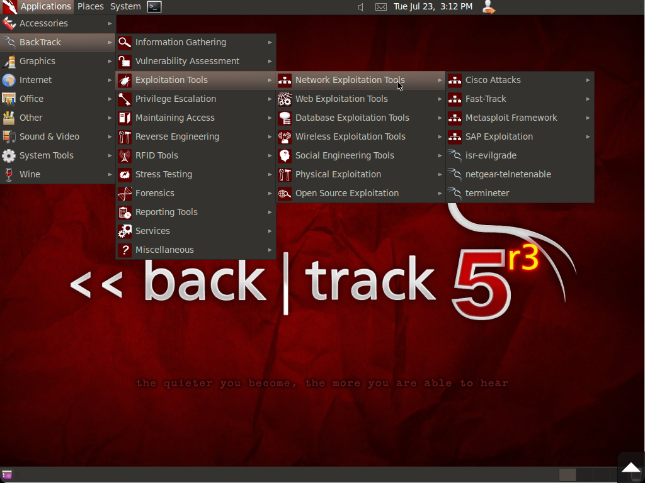The image size is (645, 483).
Task: Click the arrow beside Exploitation Tools
Action: click(270, 80)
